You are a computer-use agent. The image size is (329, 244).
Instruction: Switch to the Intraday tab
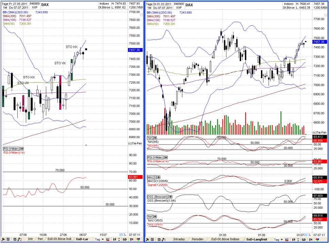[179, 240]
